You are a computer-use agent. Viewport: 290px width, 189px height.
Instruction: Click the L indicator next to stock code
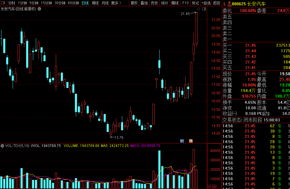(x=225, y=4)
